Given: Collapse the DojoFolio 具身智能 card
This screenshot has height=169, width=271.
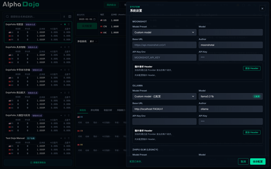Looking at the screenshot, I should click(x=61, y=47).
